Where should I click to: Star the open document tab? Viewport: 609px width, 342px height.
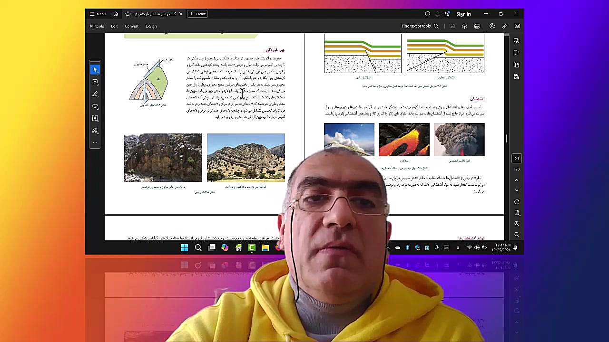point(128,14)
